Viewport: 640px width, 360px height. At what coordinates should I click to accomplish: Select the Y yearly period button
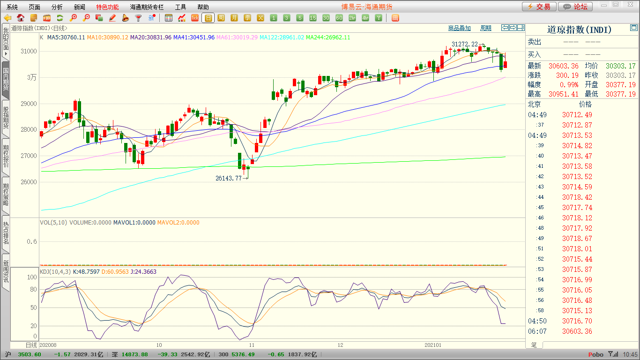[x=379, y=18]
